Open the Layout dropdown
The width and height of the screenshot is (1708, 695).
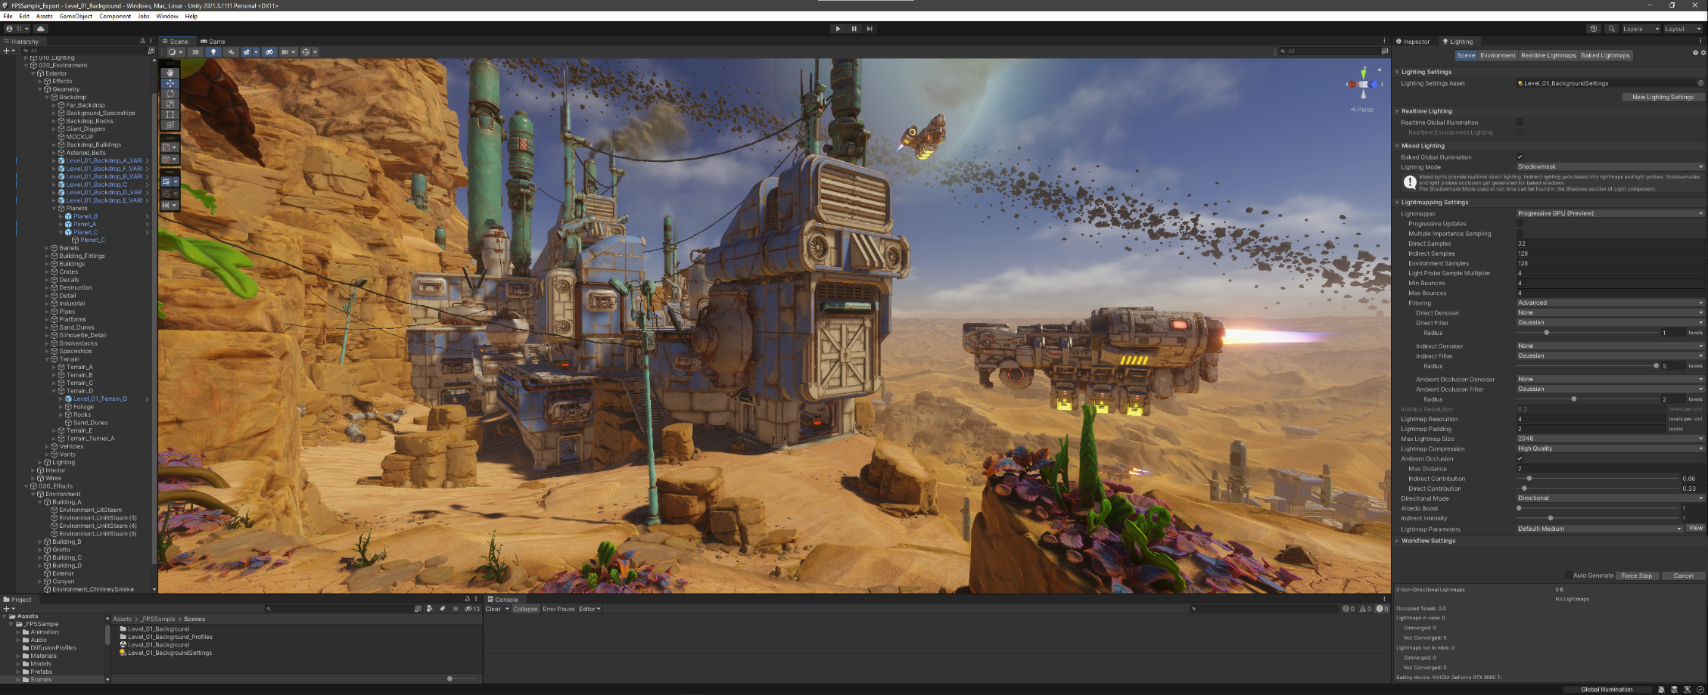pos(1682,29)
